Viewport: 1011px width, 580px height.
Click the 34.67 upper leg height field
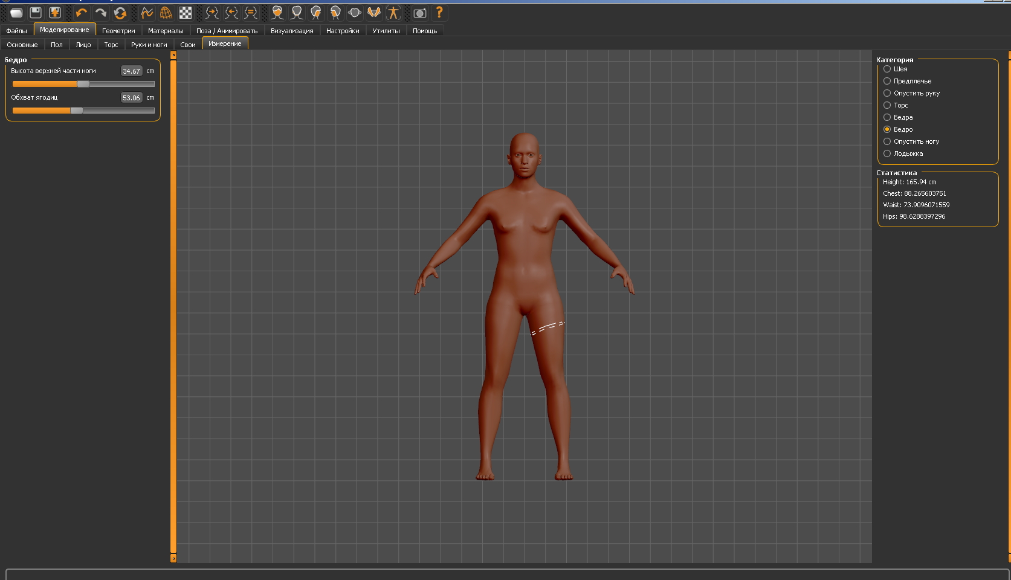[131, 71]
